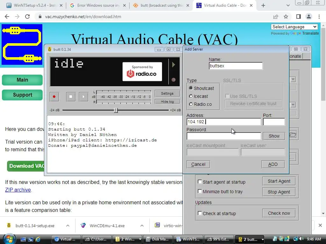Open butt Settings
Viewport: 326px width, 244px height.
click(167, 93)
